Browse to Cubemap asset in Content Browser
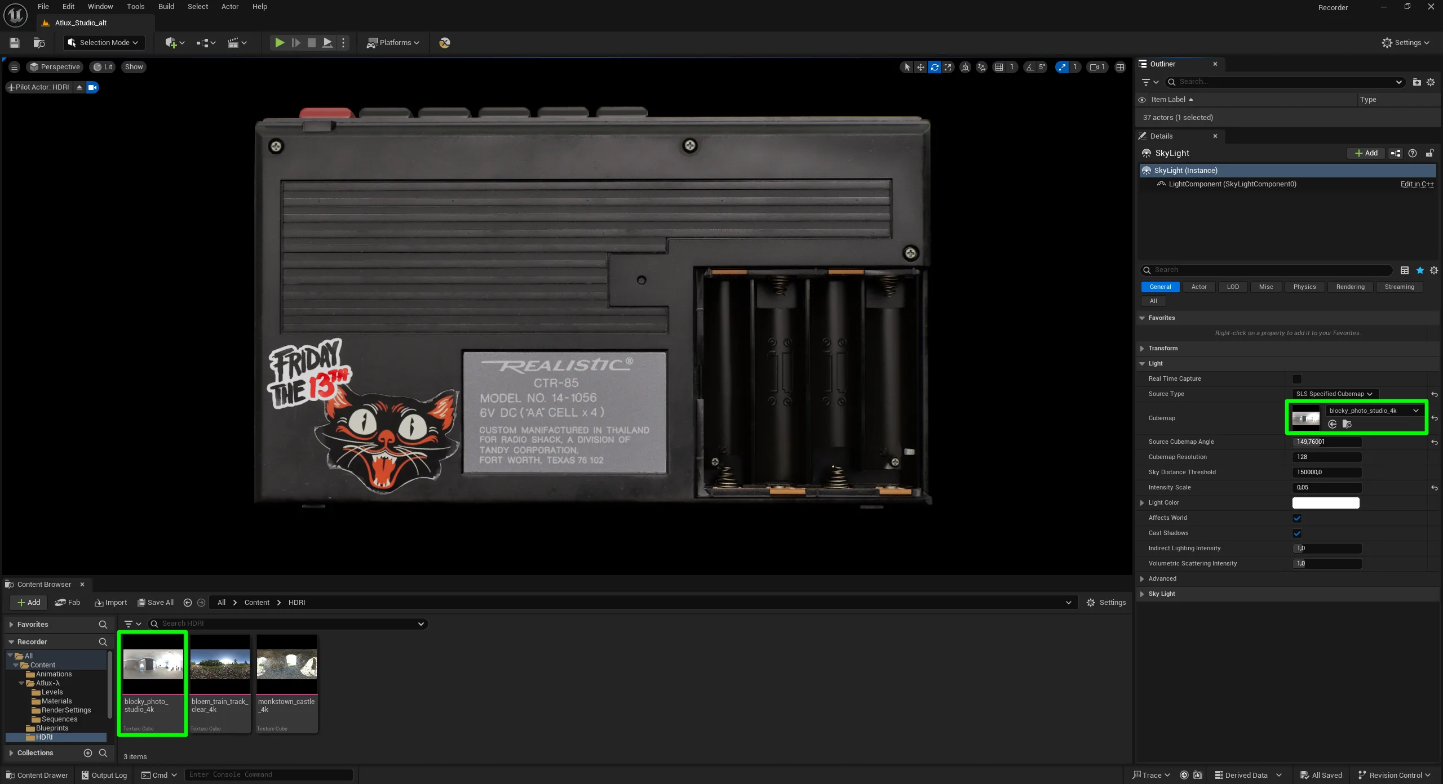1443x784 pixels. point(1347,425)
